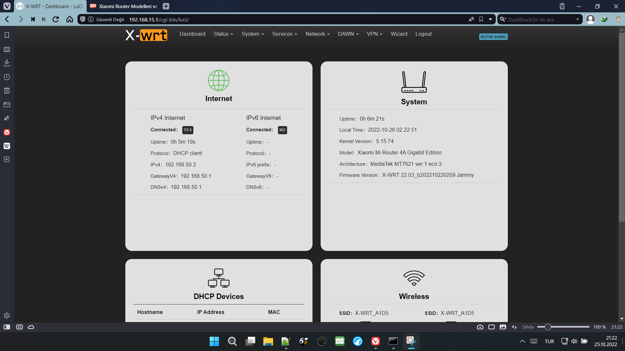Toggle images with status bar image icon
625x351 pixels.
[x=503, y=327]
